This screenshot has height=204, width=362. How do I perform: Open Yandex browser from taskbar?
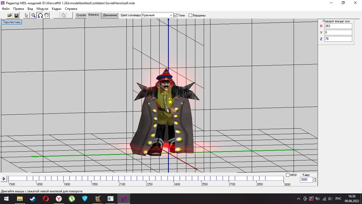point(59,199)
